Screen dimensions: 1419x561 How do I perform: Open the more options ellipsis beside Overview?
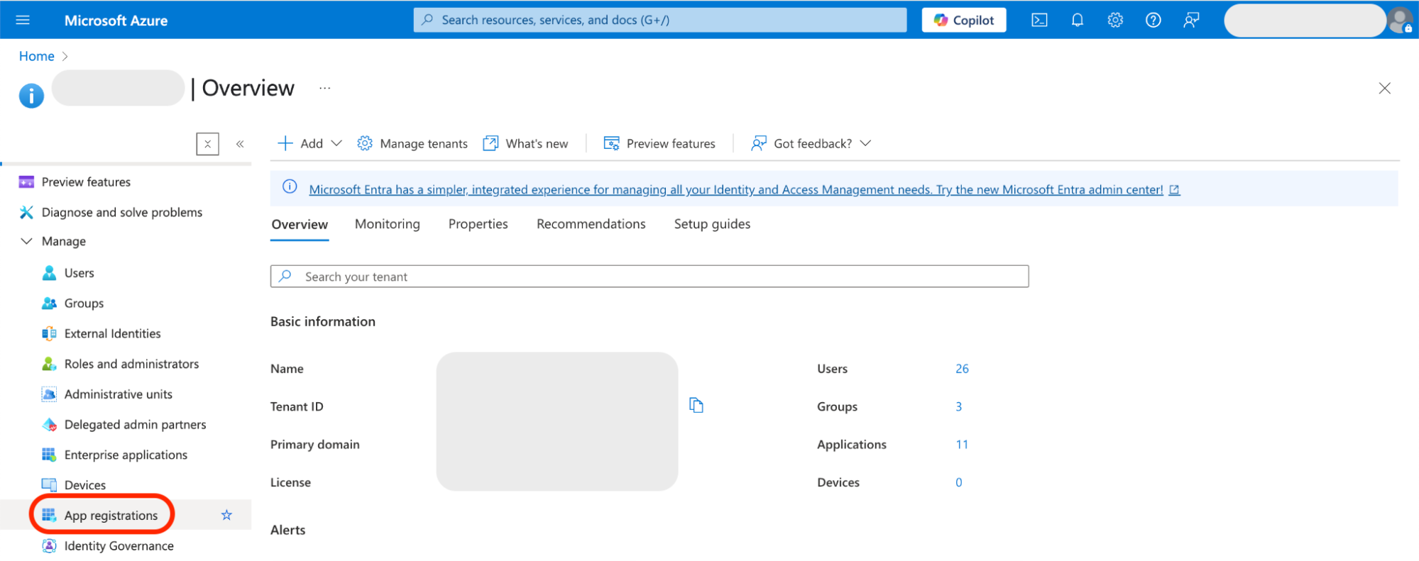click(x=325, y=88)
